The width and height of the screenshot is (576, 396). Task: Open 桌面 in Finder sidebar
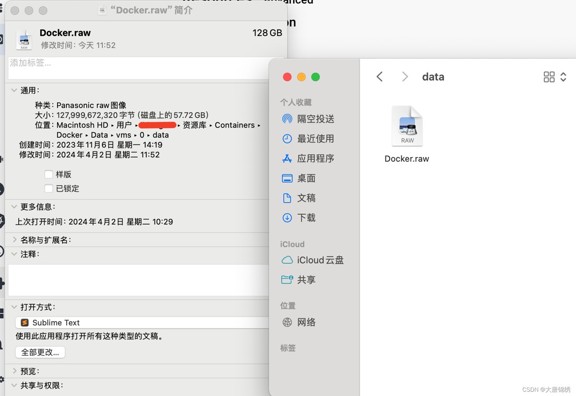pos(306,178)
